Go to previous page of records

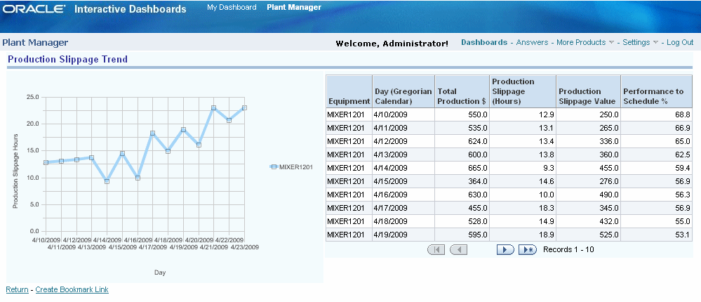[458, 249]
